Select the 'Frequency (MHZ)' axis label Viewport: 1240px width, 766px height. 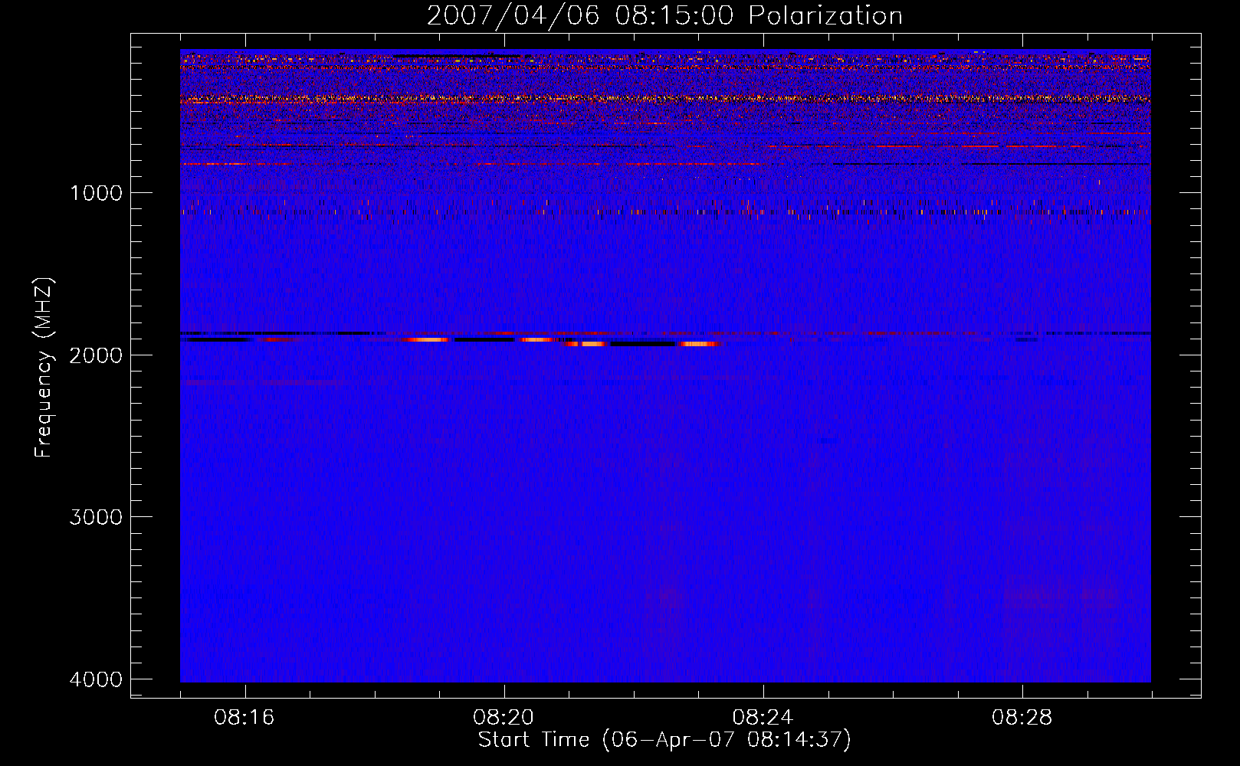tap(44, 368)
